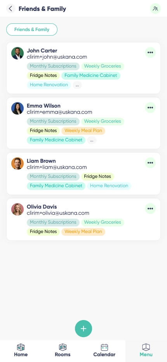Click John Carter's profile photo

[x=17, y=53]
